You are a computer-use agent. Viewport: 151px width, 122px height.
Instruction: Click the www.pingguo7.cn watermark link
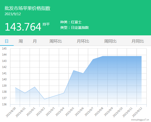click(140, 120)
